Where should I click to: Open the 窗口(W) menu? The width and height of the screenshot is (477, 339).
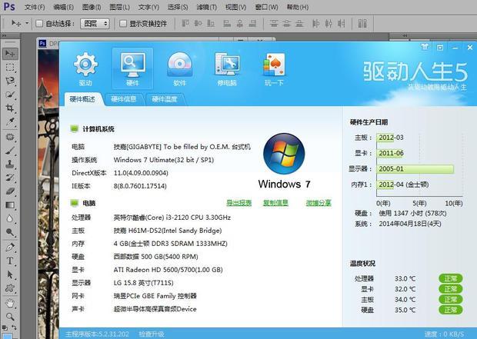[266, 7]
